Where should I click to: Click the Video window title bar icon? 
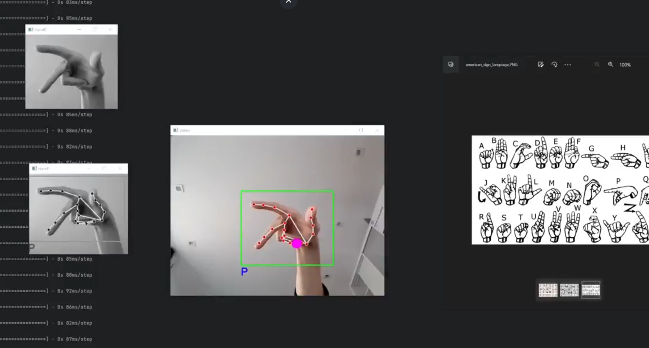175,130
